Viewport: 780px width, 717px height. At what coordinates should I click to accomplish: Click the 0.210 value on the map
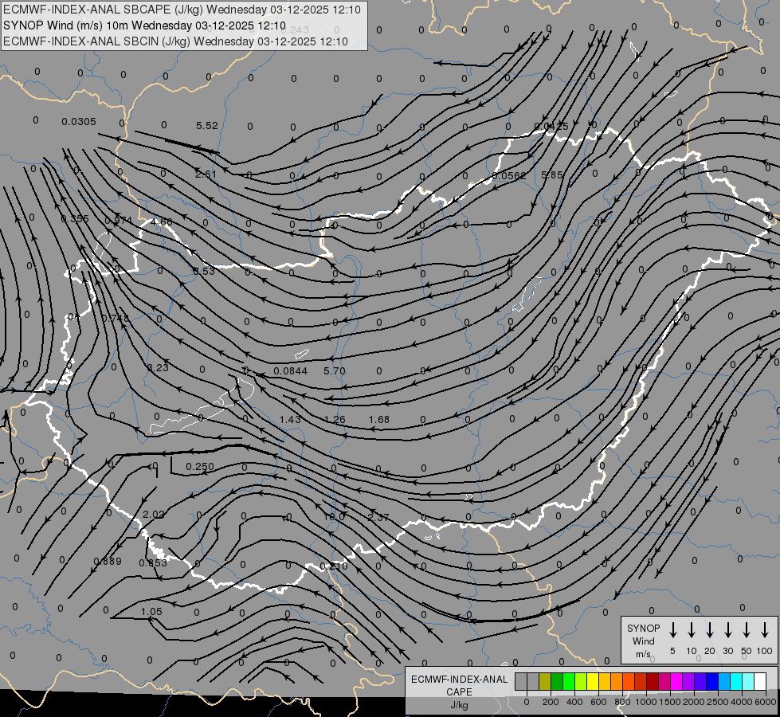(x=334, y=566)
